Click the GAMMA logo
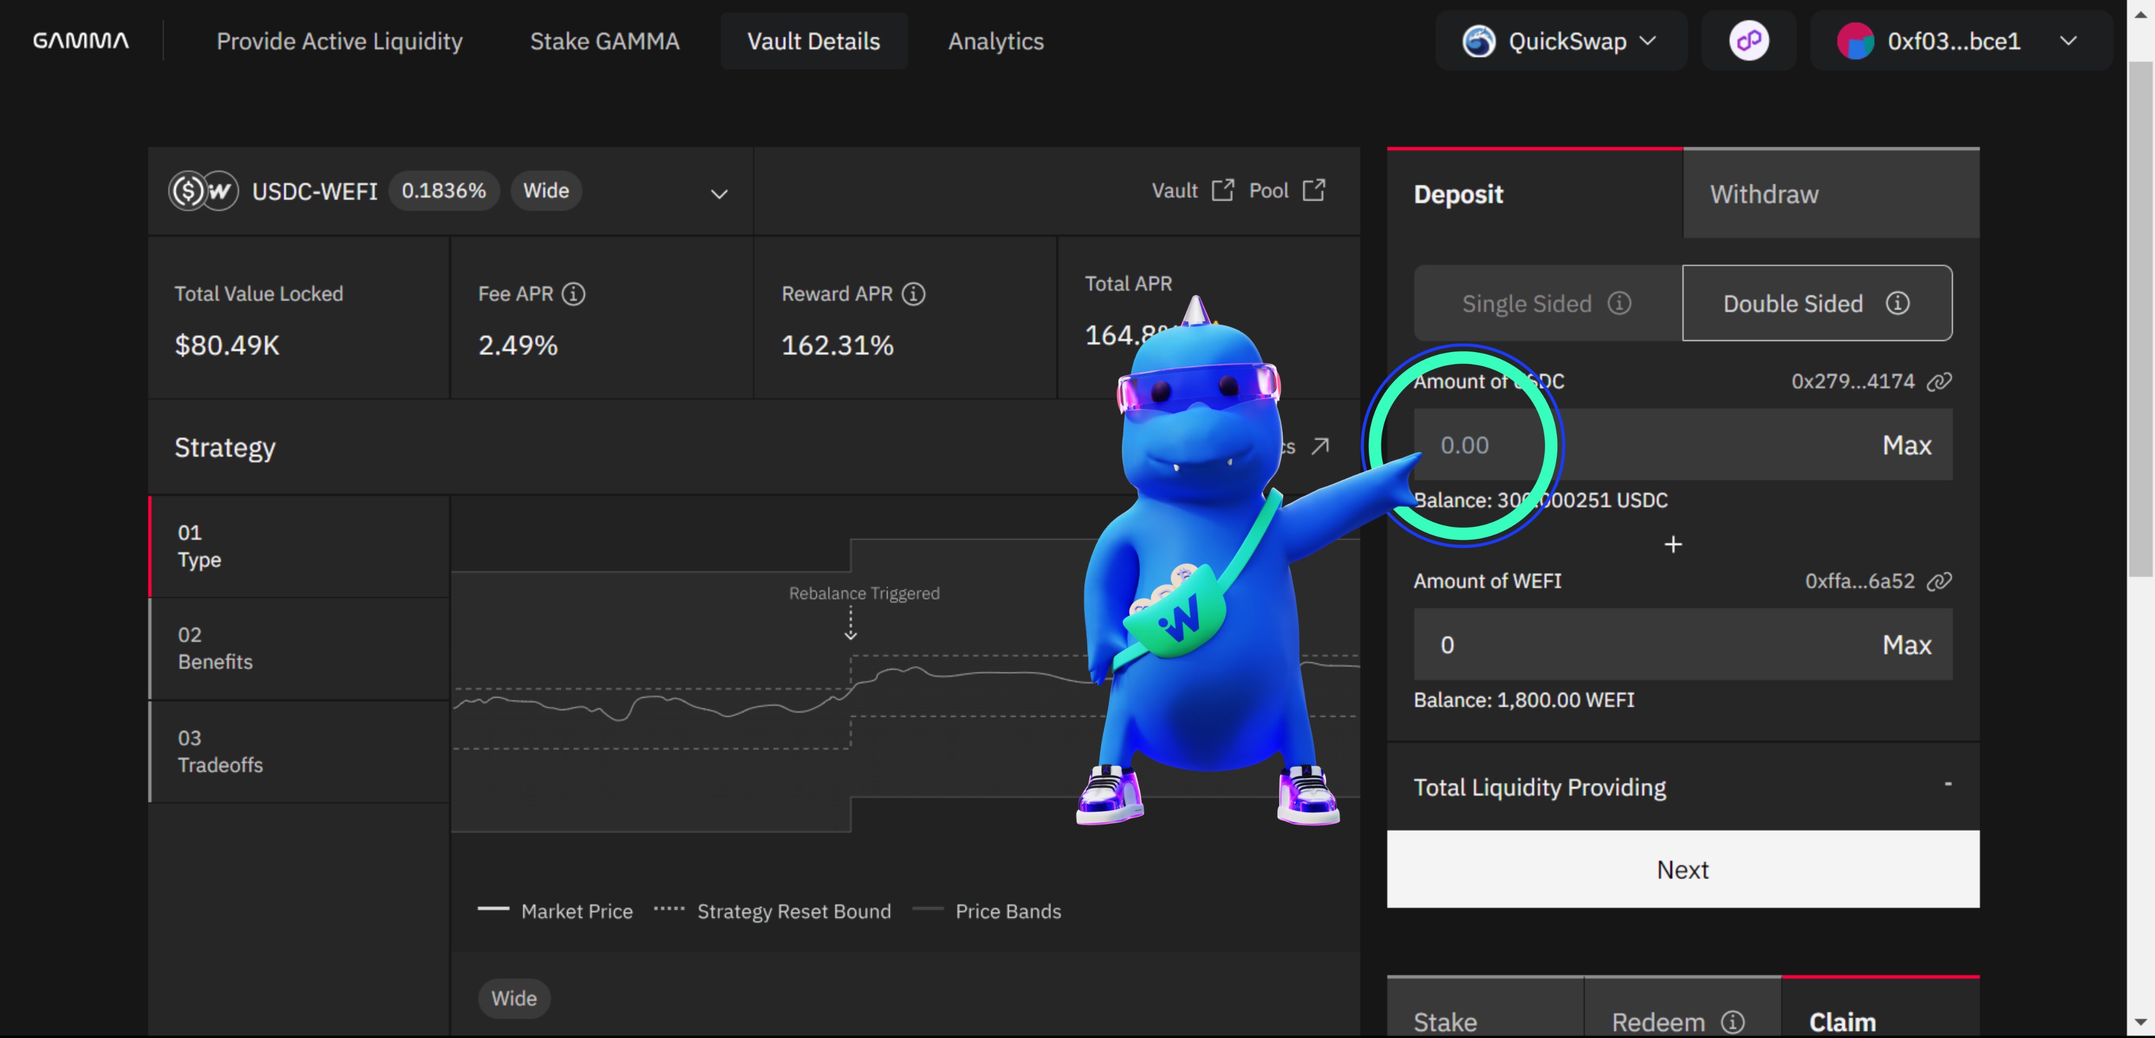Image resolution: width=2155 pixels, height=1038 pixels. coord(80,40)
